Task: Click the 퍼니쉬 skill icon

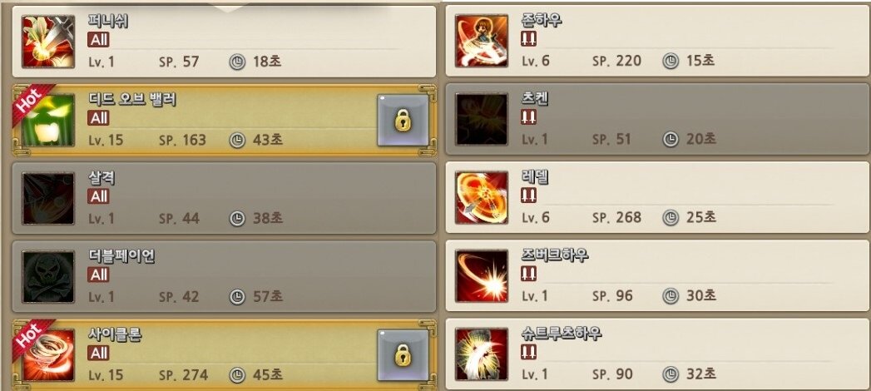Action: tap(48, 42)
